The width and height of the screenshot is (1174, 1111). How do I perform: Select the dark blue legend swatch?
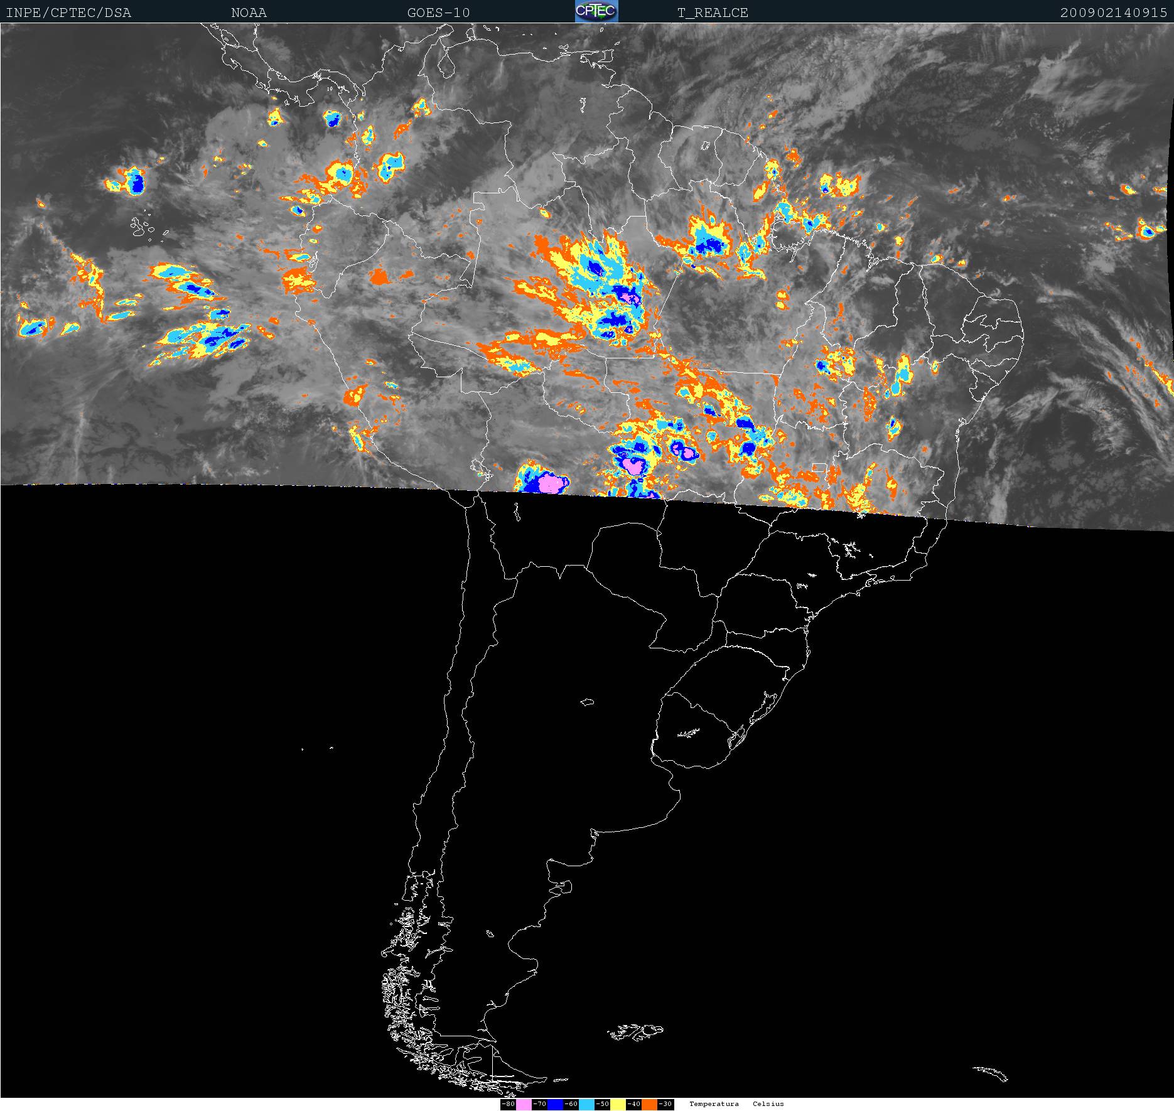pyautogui.click(x=555, y=1104)
